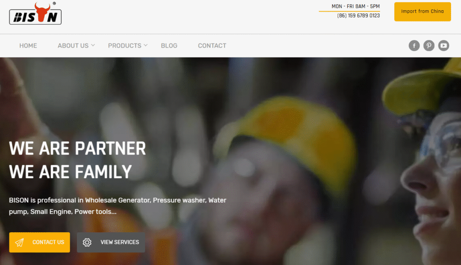This screenshot has width=461, height=265.
Task: Click the VIEW SERVICES button text
Action: pos(120,242)
